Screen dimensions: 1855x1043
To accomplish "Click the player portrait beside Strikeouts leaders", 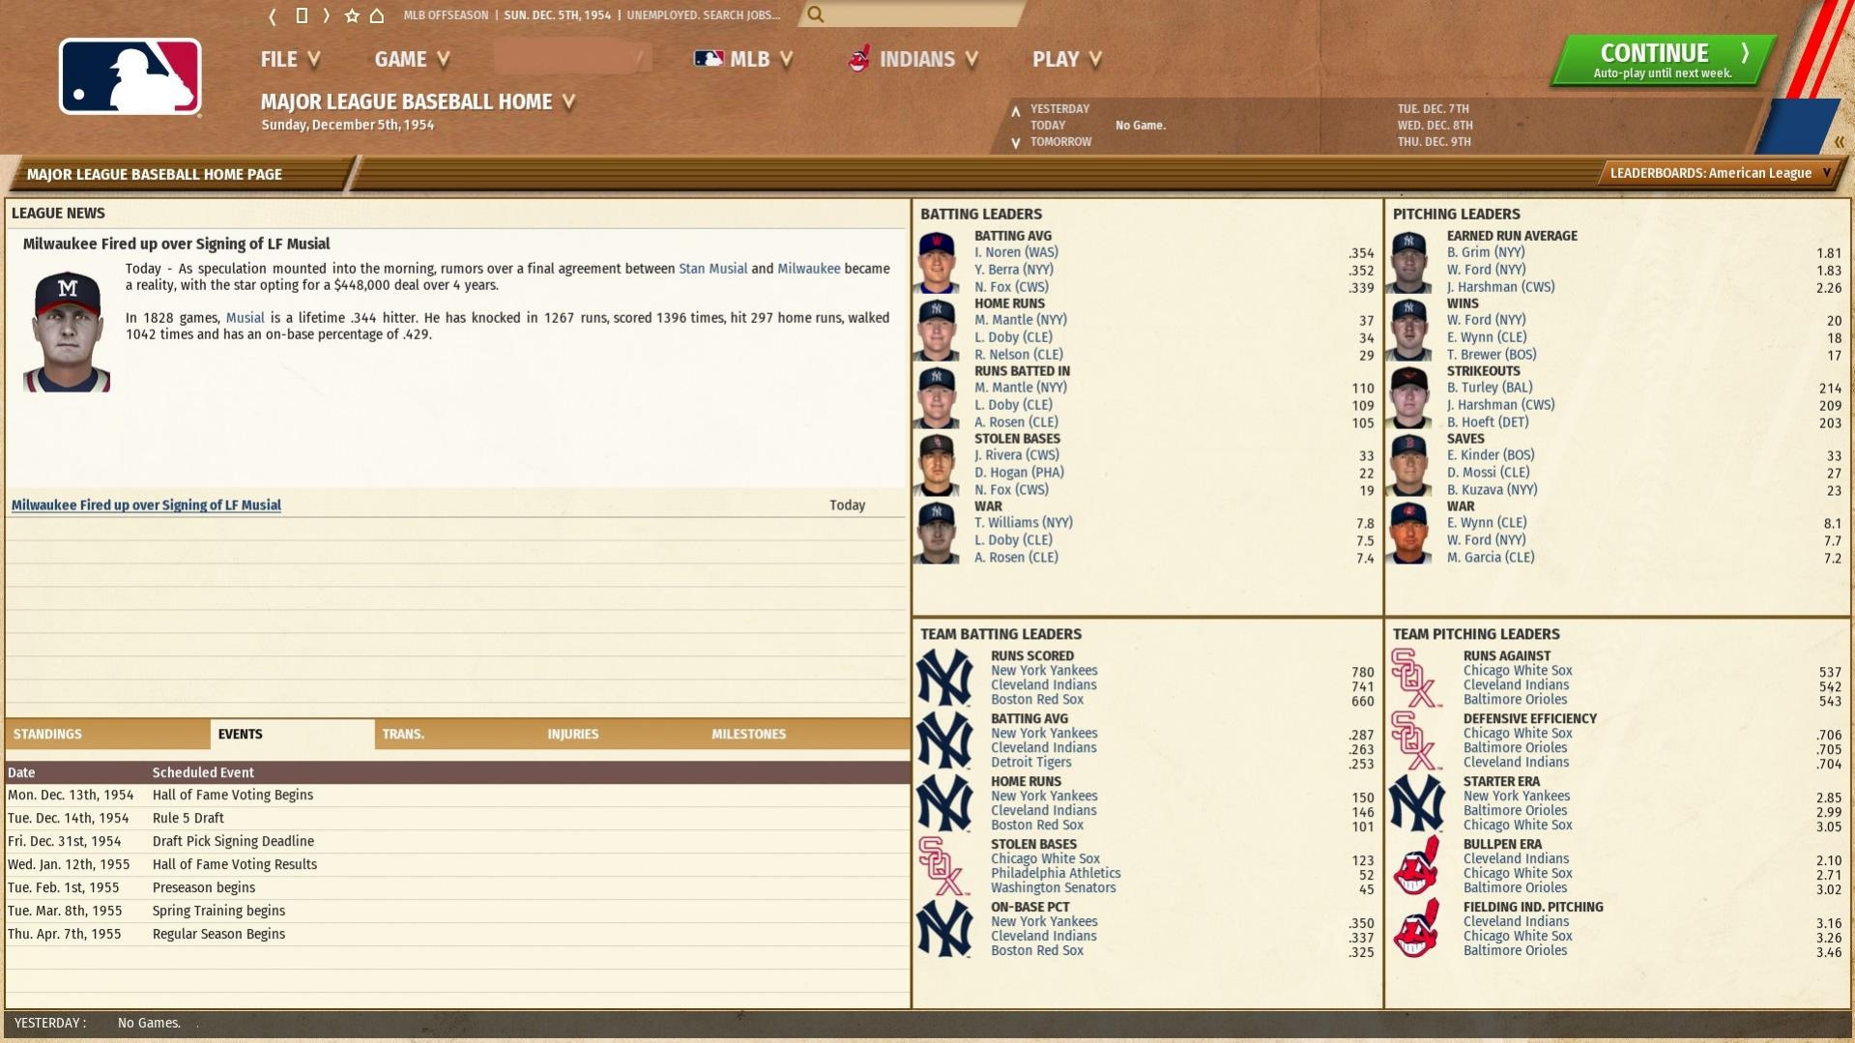I will 1409,397.
